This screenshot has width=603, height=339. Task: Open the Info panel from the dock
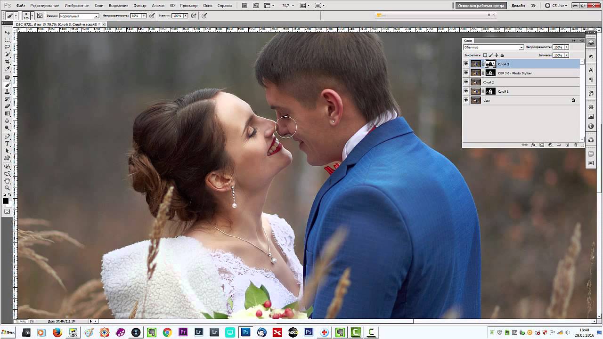pos(591,126)
